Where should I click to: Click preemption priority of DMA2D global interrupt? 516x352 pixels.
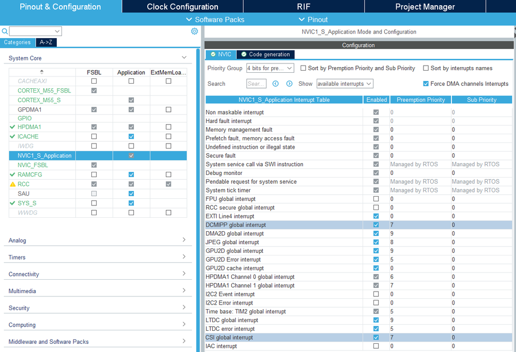pyautogui.click(x=420, y=234)
